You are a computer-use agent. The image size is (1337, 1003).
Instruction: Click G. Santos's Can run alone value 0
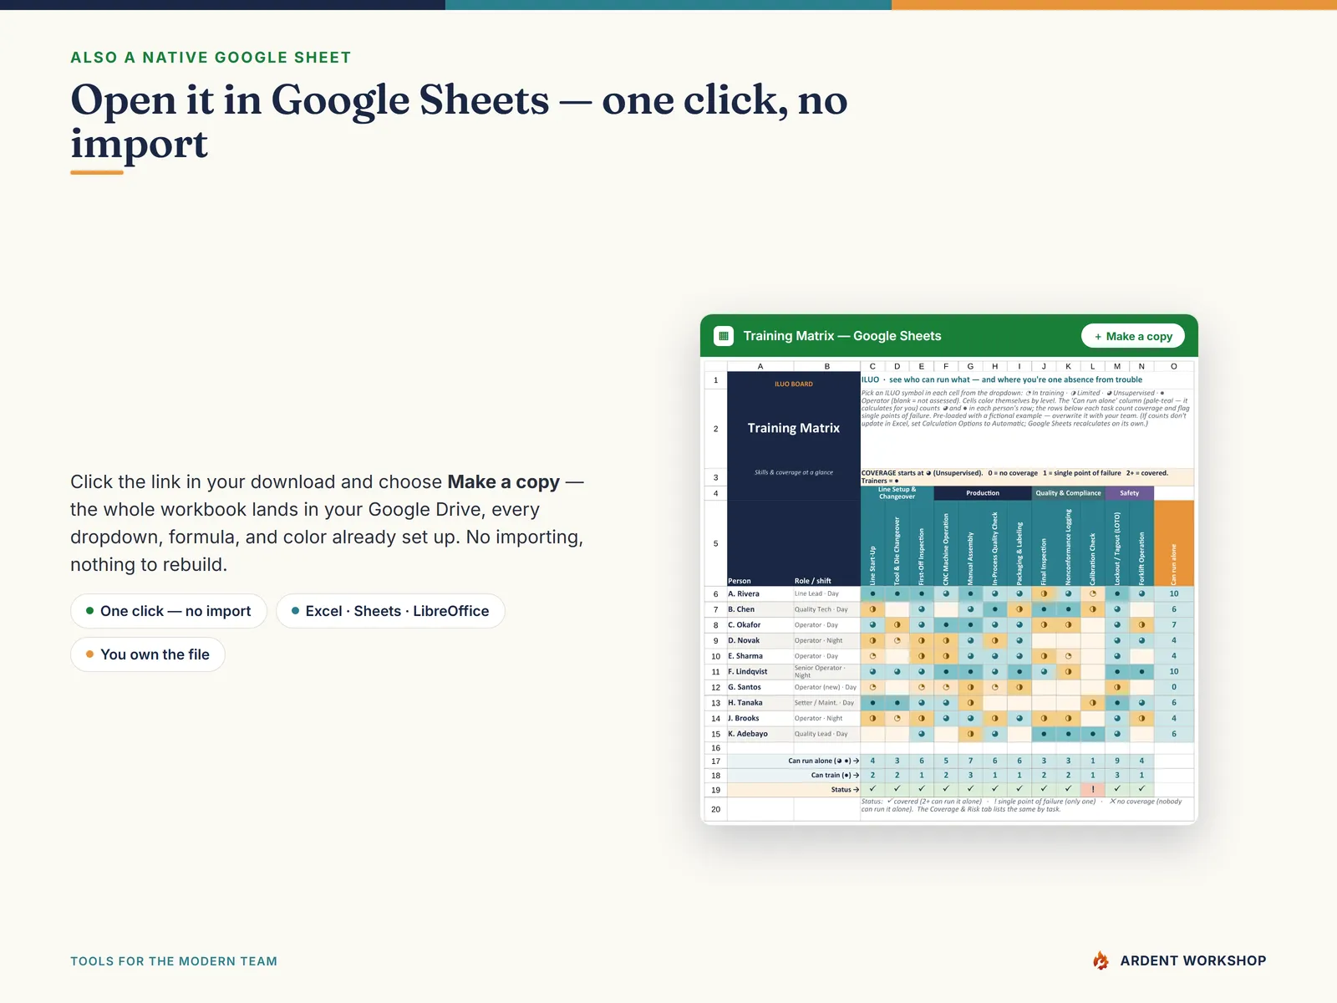(1174, 687)
